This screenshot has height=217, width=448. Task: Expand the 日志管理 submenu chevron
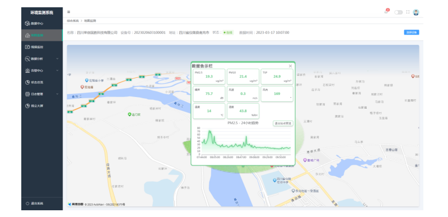coord(57,94)
